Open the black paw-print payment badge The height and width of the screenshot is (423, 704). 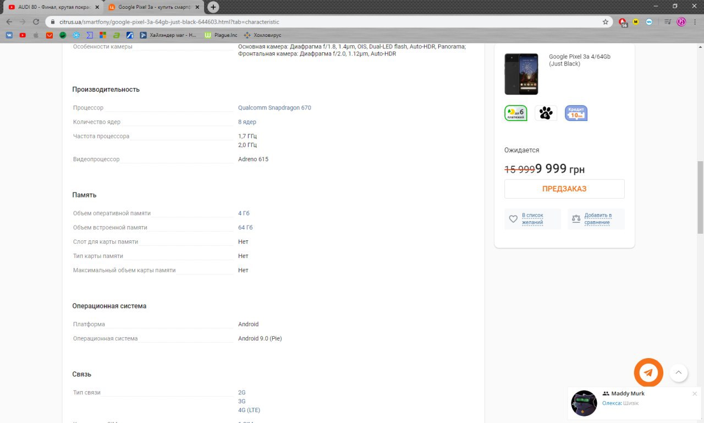pos(546,113)
